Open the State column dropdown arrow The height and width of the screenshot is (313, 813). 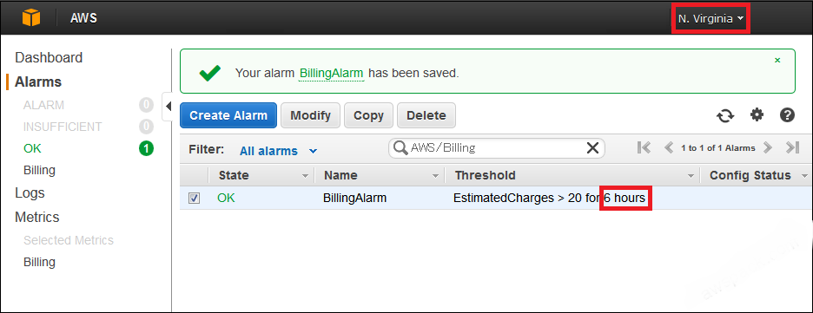(306, 176)
